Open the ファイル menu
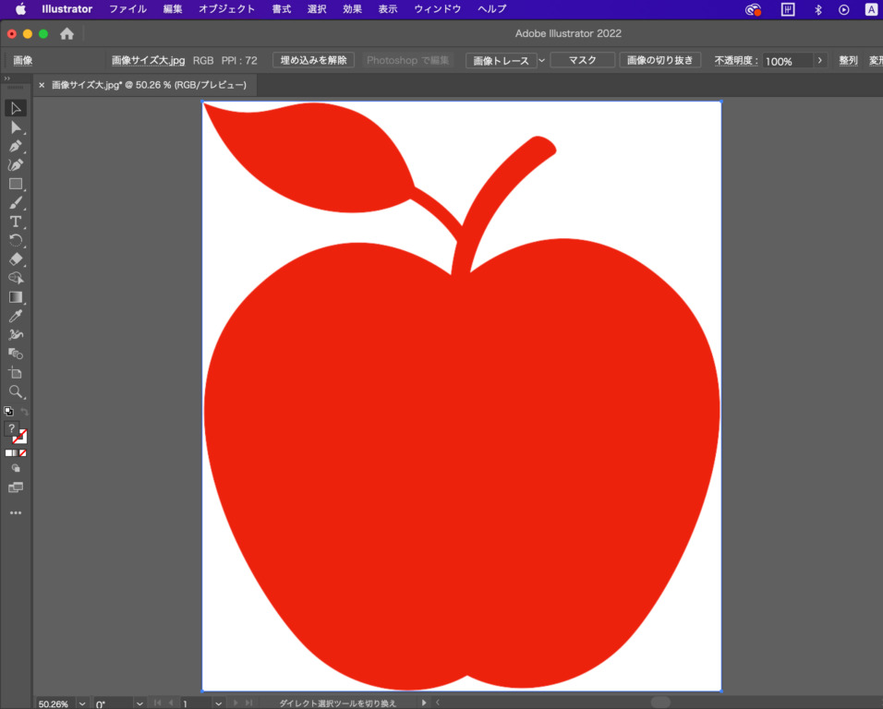This screenshot has height=709, width=883. pyautogui.click(x=127, y=9)
